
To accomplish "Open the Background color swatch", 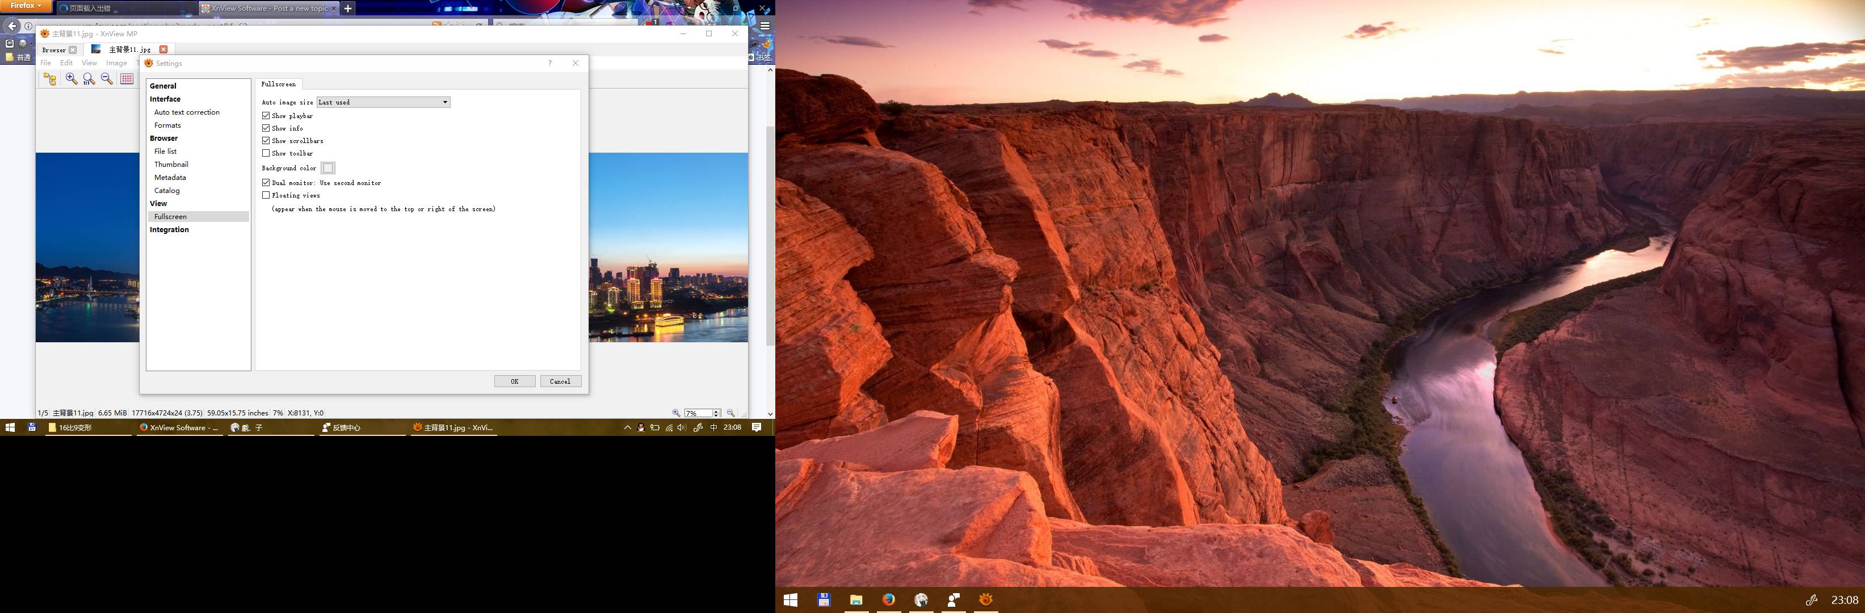I will pos(328,168).
